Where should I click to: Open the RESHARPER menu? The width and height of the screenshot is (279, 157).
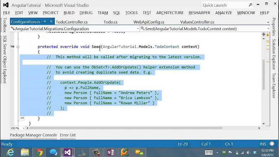199,13
